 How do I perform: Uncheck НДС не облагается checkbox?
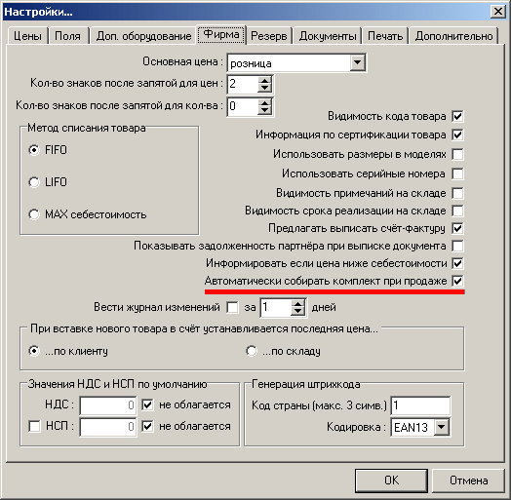[147, 404]
